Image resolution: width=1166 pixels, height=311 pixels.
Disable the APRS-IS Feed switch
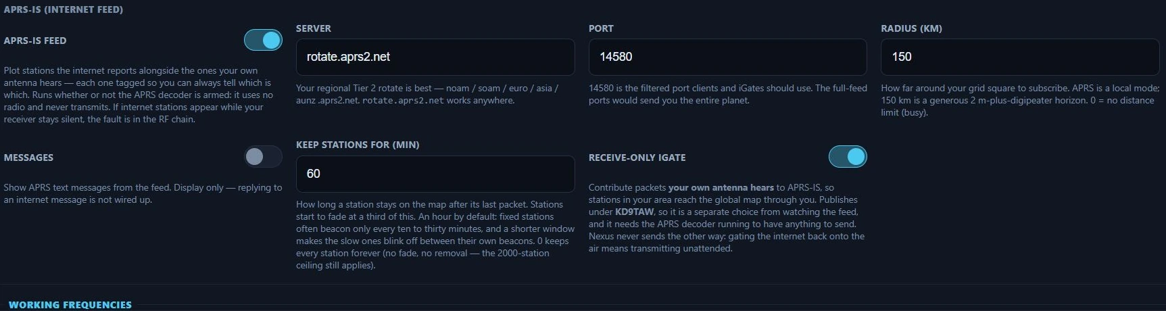(x=263, y=41)
